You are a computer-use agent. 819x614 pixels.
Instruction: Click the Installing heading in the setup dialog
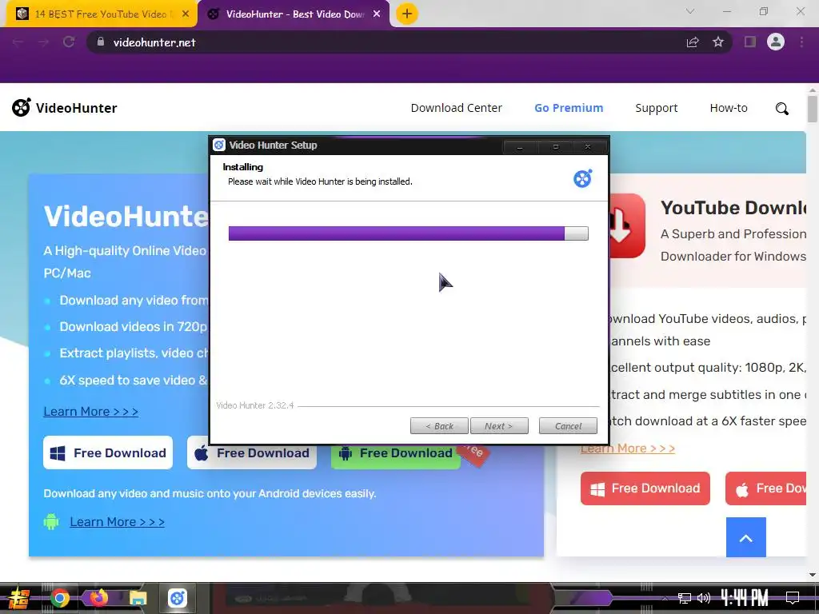(x=243, y=167)
